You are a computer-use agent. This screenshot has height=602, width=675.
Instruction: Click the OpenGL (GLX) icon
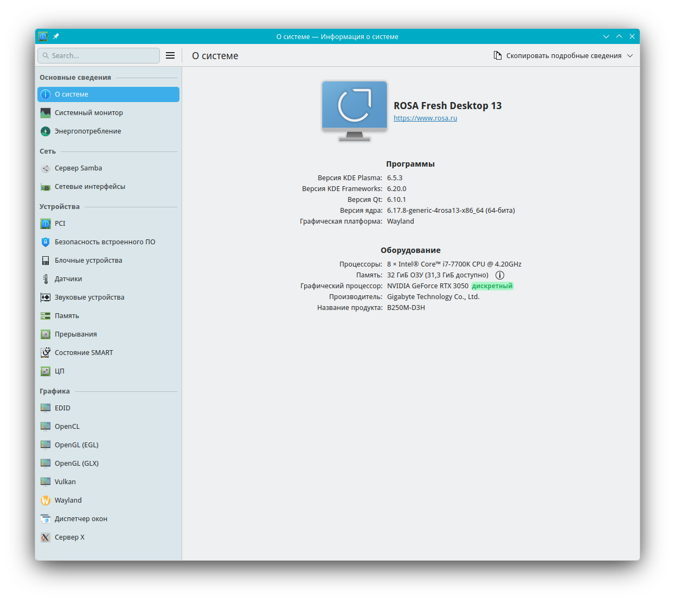pos(46,464)
